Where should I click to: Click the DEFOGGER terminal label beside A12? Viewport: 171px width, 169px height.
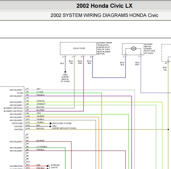(17, 123)
